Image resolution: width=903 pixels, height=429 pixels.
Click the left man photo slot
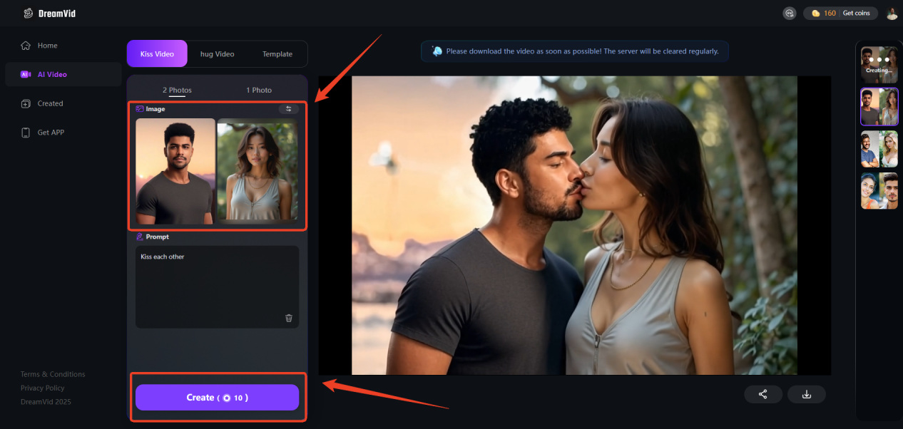[x=175, y=171]
